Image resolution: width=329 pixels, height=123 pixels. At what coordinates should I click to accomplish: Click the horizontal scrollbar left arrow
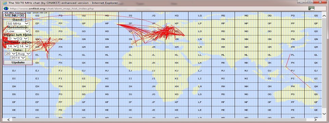tap(9, 120)
